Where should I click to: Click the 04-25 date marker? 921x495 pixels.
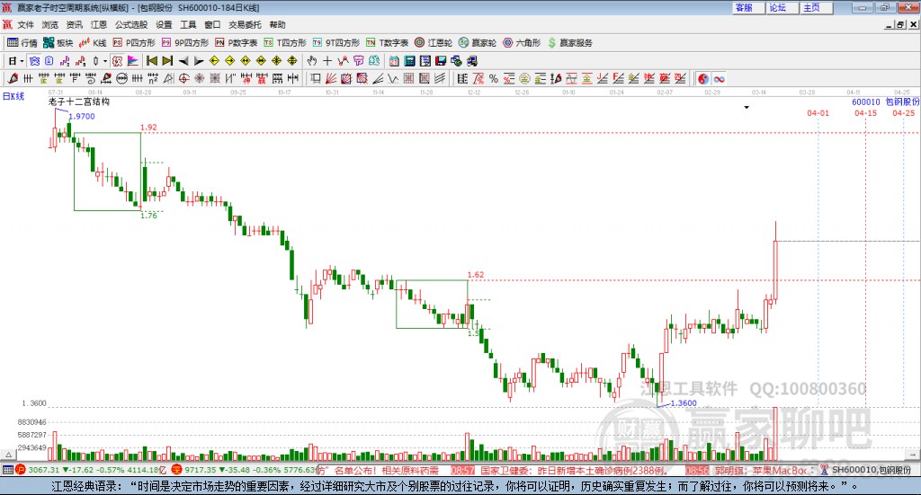(x=904, y=113)
